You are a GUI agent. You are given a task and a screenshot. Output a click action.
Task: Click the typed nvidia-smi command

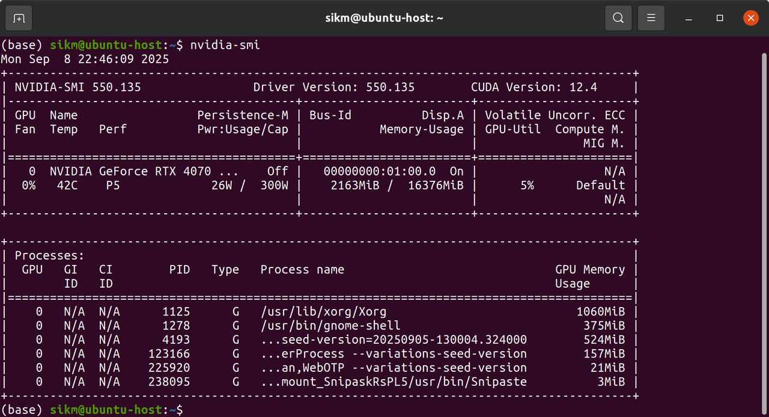pos(225,45)
